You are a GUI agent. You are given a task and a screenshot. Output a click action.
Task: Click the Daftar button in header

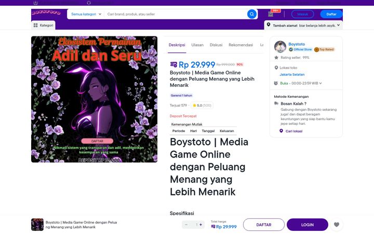click(331, 14)
